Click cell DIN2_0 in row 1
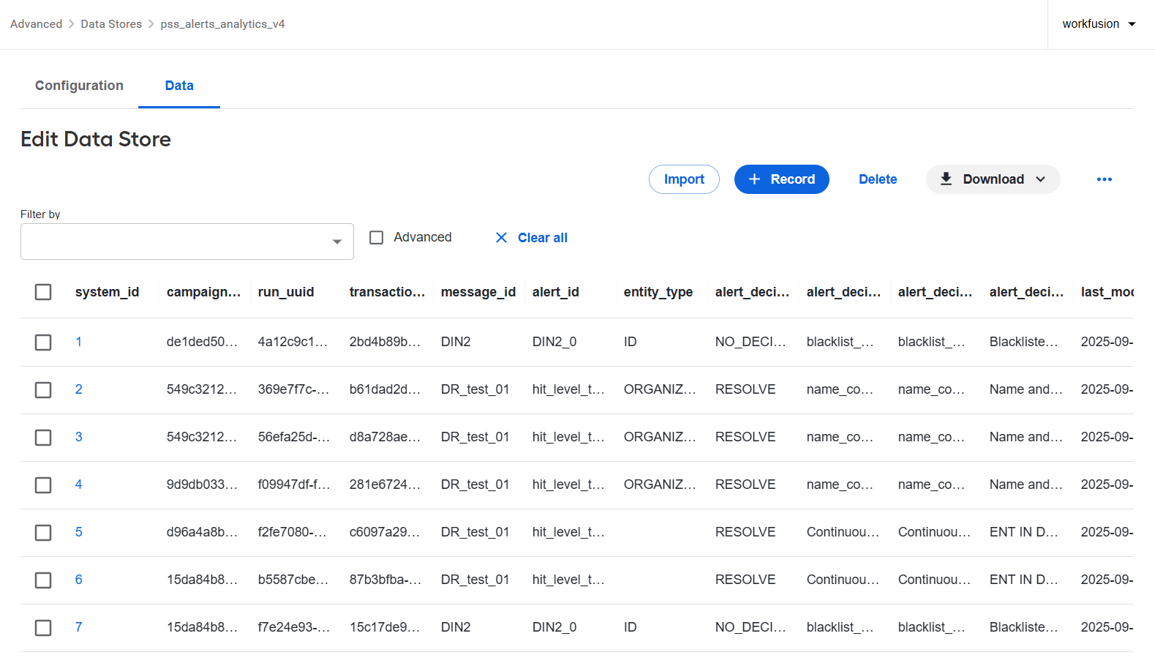 click(x=554, y=342)
